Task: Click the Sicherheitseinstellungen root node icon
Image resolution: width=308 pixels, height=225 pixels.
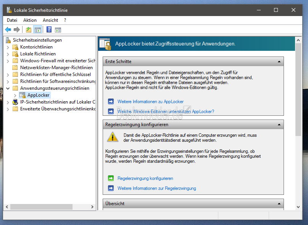Action: click(x=8, y=40)
